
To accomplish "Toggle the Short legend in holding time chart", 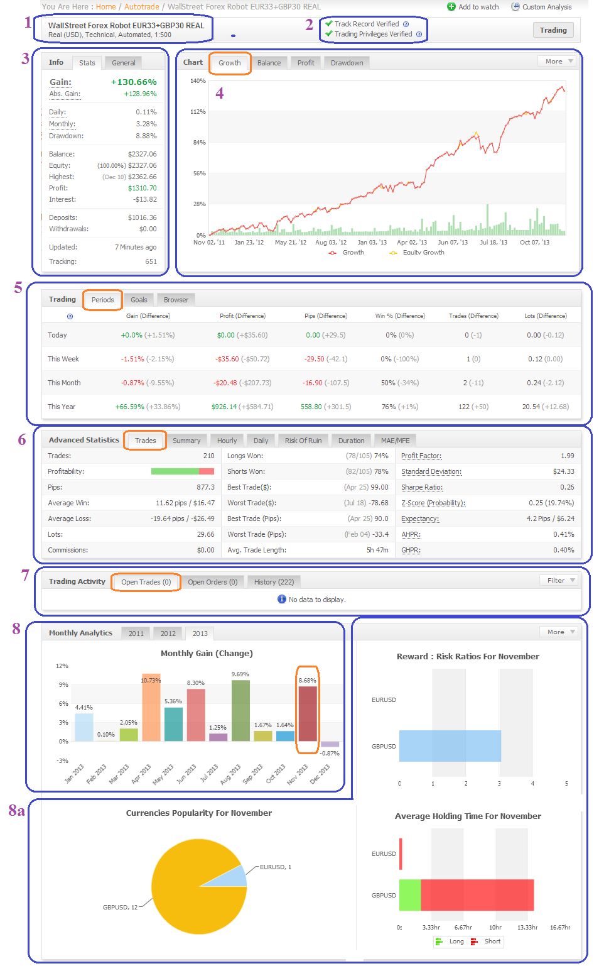I will click(474, 941).
